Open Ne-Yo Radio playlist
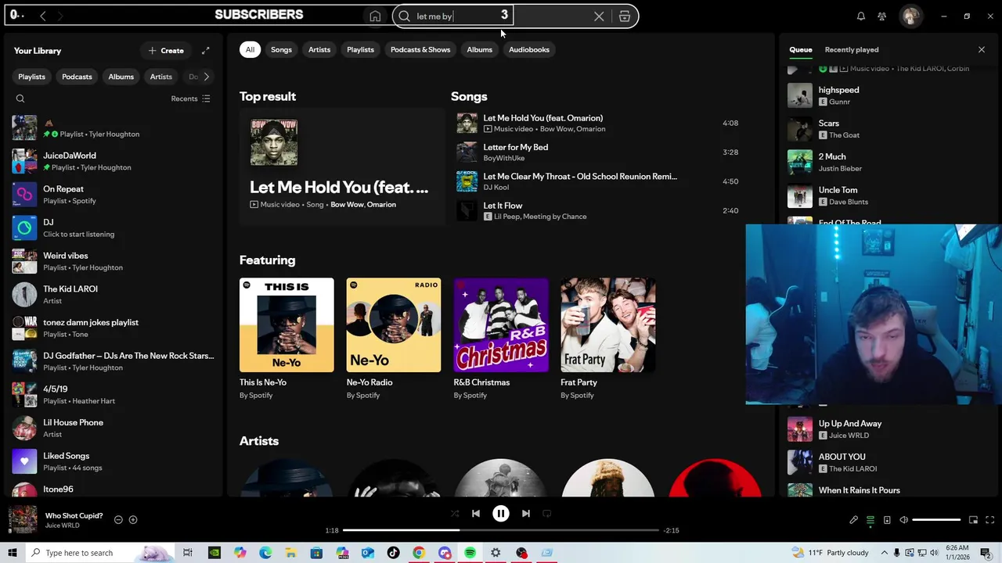This screenshot has height=563, width=1002. point(394,338)
